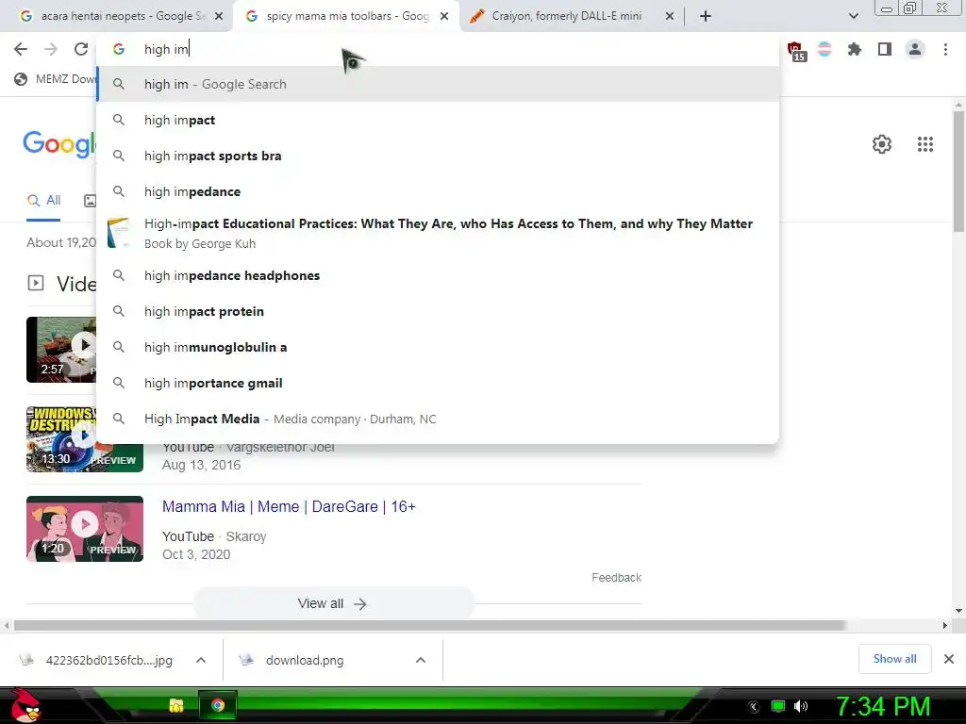
Task: Click the vertical page scrollbar
Action: pyautogui.click(x=958, y=173)
